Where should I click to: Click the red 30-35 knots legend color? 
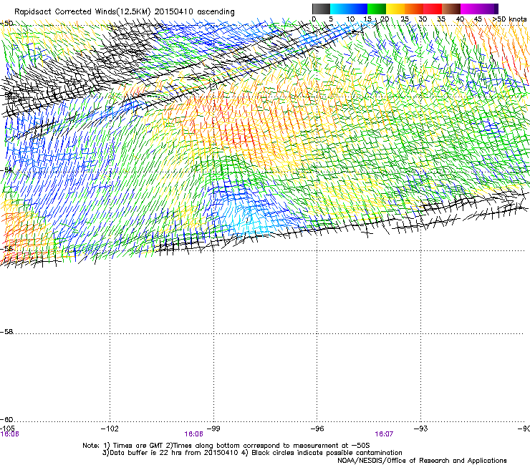[433, 9]
